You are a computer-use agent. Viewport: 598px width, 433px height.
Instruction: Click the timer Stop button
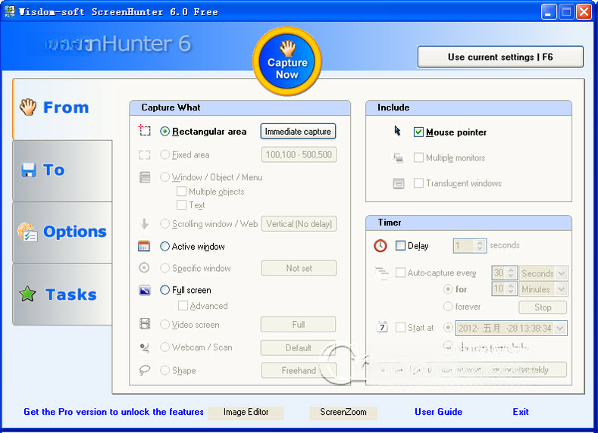pos(543,307)
